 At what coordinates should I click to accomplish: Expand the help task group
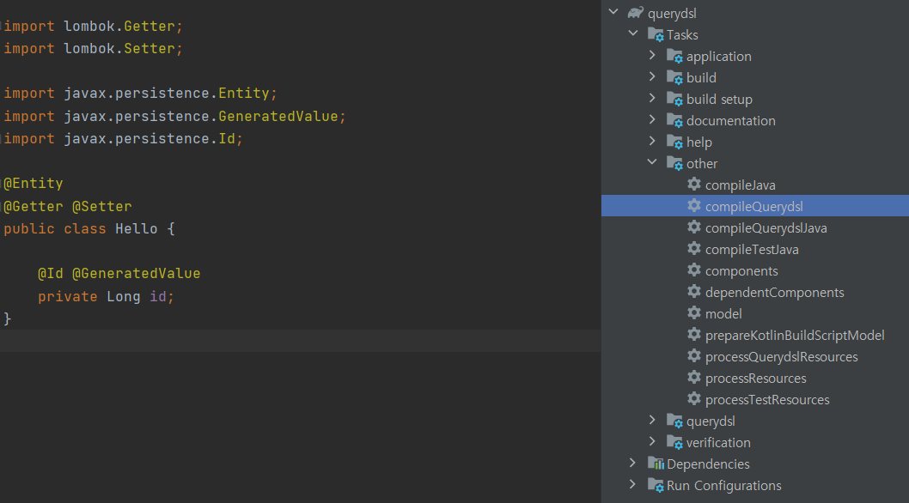point(652,140)
